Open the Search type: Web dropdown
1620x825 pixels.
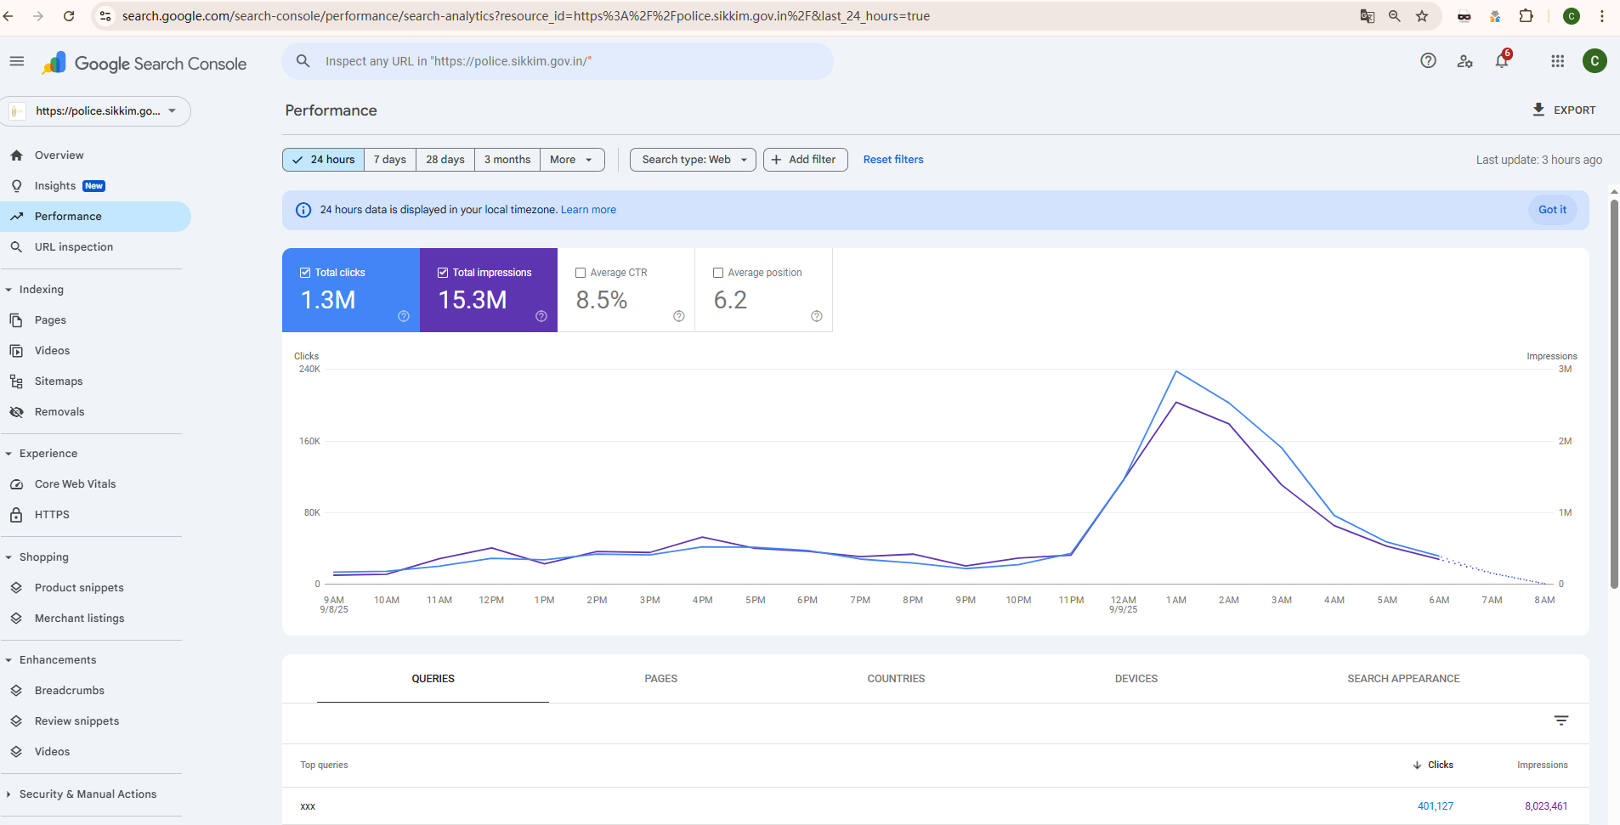[693, 160]
